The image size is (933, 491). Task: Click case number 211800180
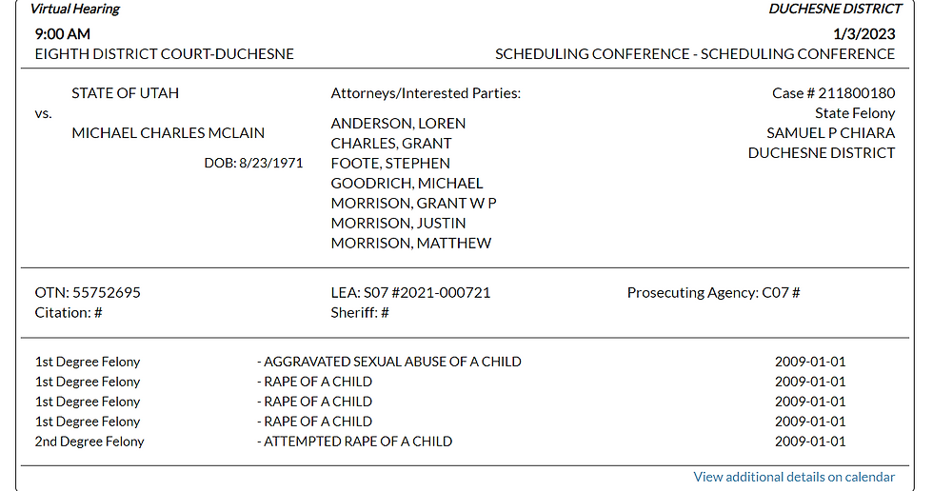tap(833, 93)
